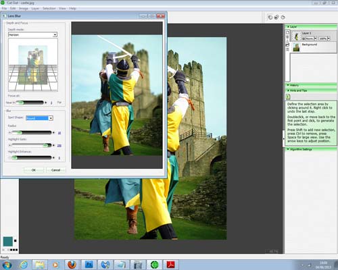Click the Highlight Enhance slider track
338x270 pixels.
point(32,158)
